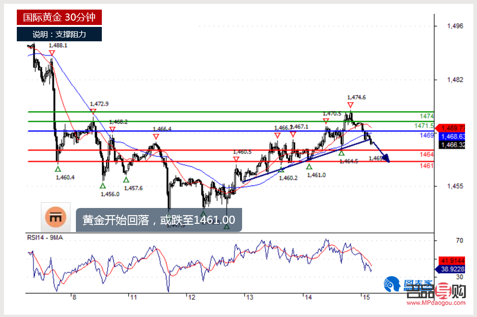Click the caption 黄金开始回落，或跌至1461.00
The width and height of the screenshot is (477, 317).
point(159,220)
